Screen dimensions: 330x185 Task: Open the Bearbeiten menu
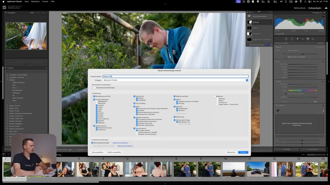click(x=35, y=1)
